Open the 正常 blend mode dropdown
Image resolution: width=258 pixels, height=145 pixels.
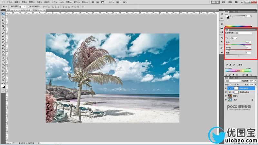233,81
